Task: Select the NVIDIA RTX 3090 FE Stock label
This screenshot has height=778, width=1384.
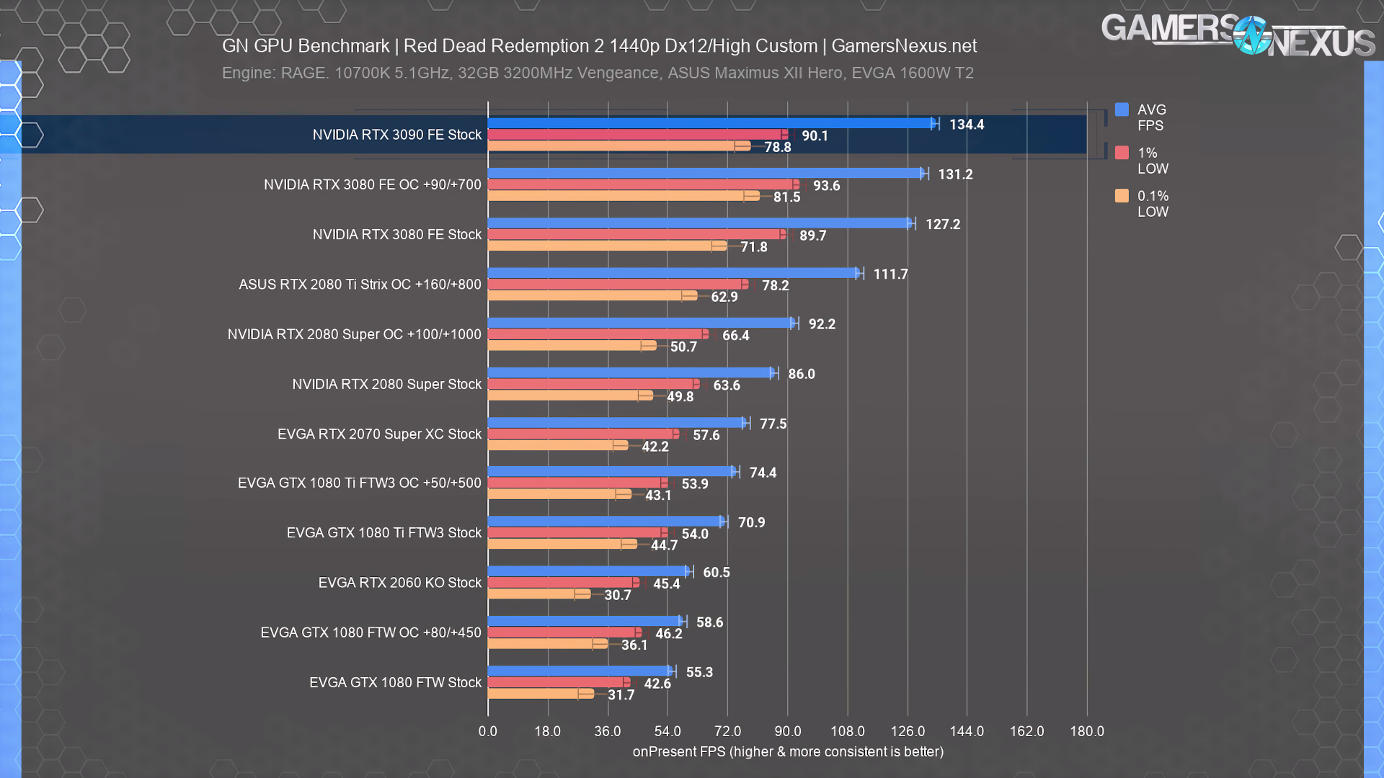Action: click(396, 135)
